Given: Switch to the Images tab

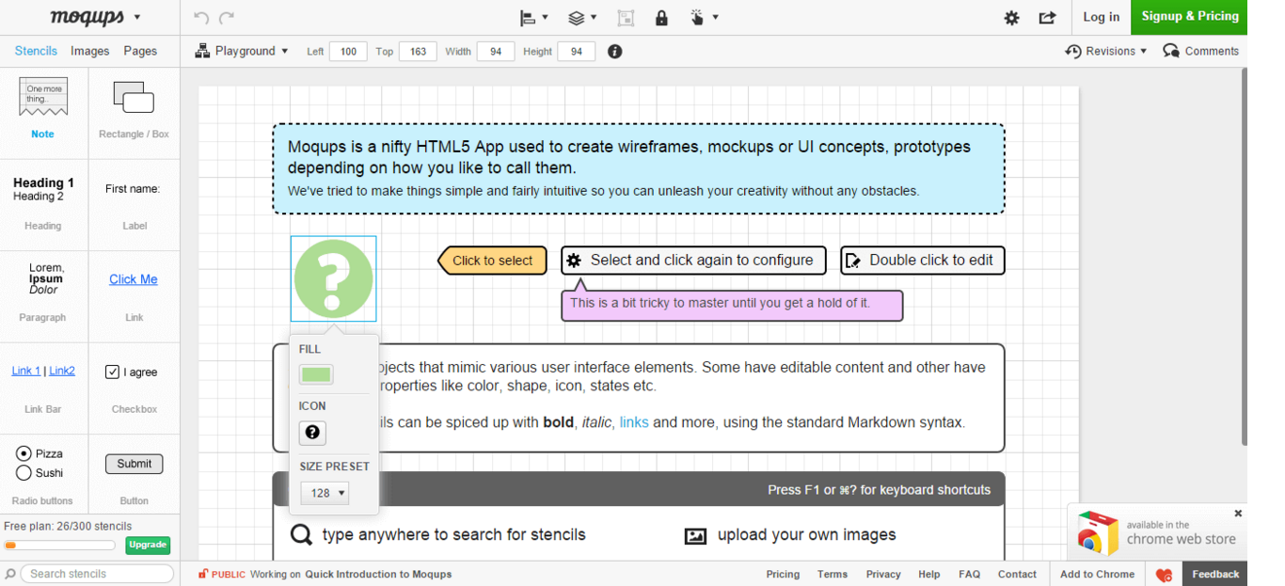Looking at the screenshot, I should tap(90, 52).
